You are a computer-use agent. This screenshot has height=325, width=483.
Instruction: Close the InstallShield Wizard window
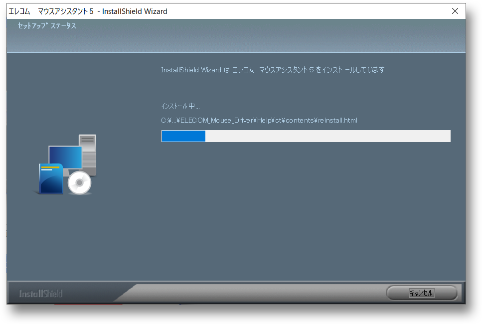[x=455, y=11]
